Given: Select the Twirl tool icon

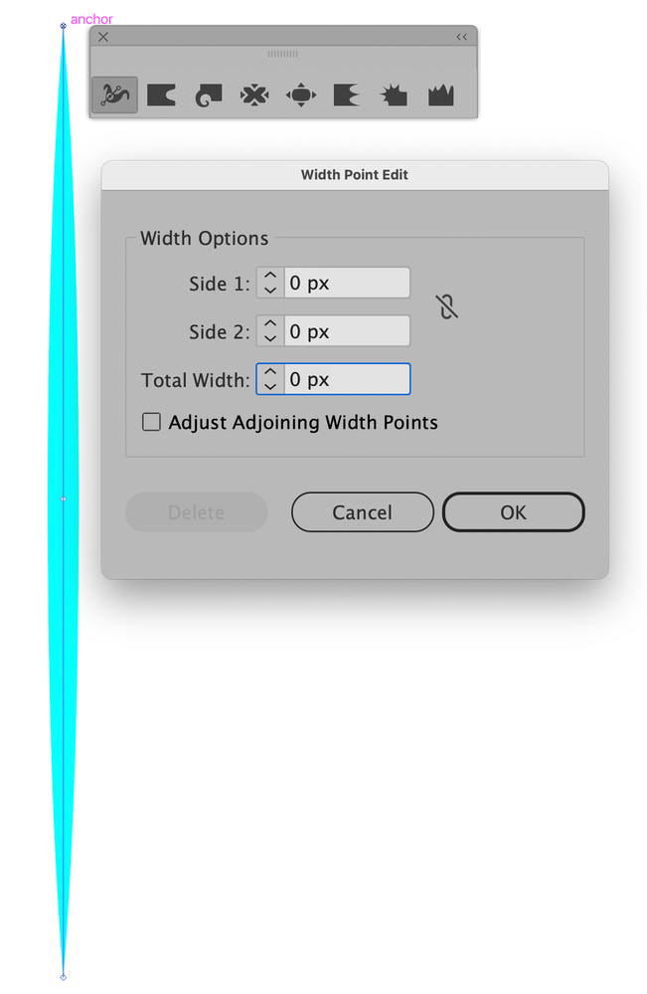Looking at the screenshot, I should point(209,96).
